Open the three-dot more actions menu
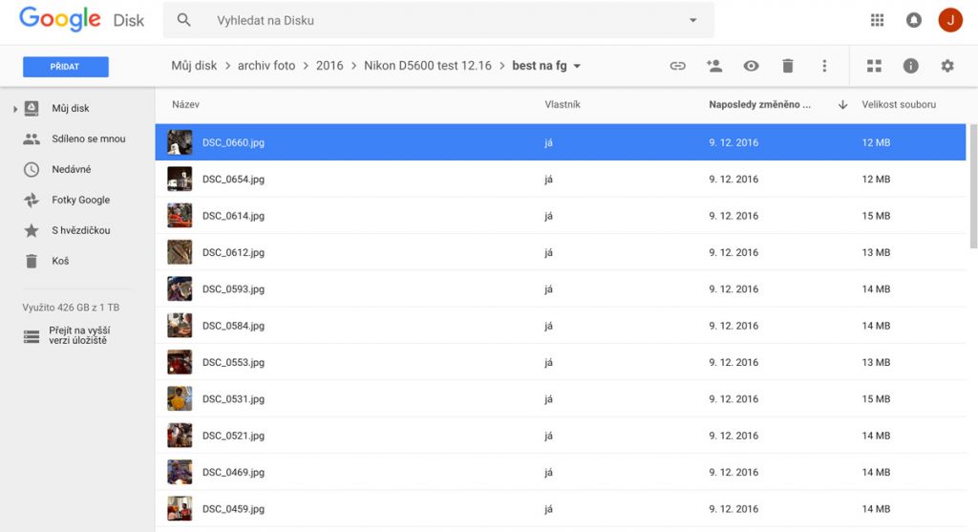Screen dimensions: 978x532 pos(824,66)
